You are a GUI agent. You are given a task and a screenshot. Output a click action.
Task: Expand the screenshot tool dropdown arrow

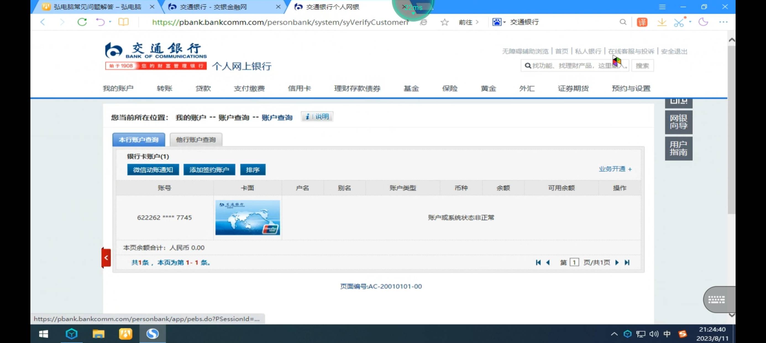[x=690, y=22]
